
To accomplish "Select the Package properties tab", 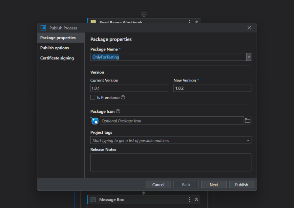I will coord(58,38).
